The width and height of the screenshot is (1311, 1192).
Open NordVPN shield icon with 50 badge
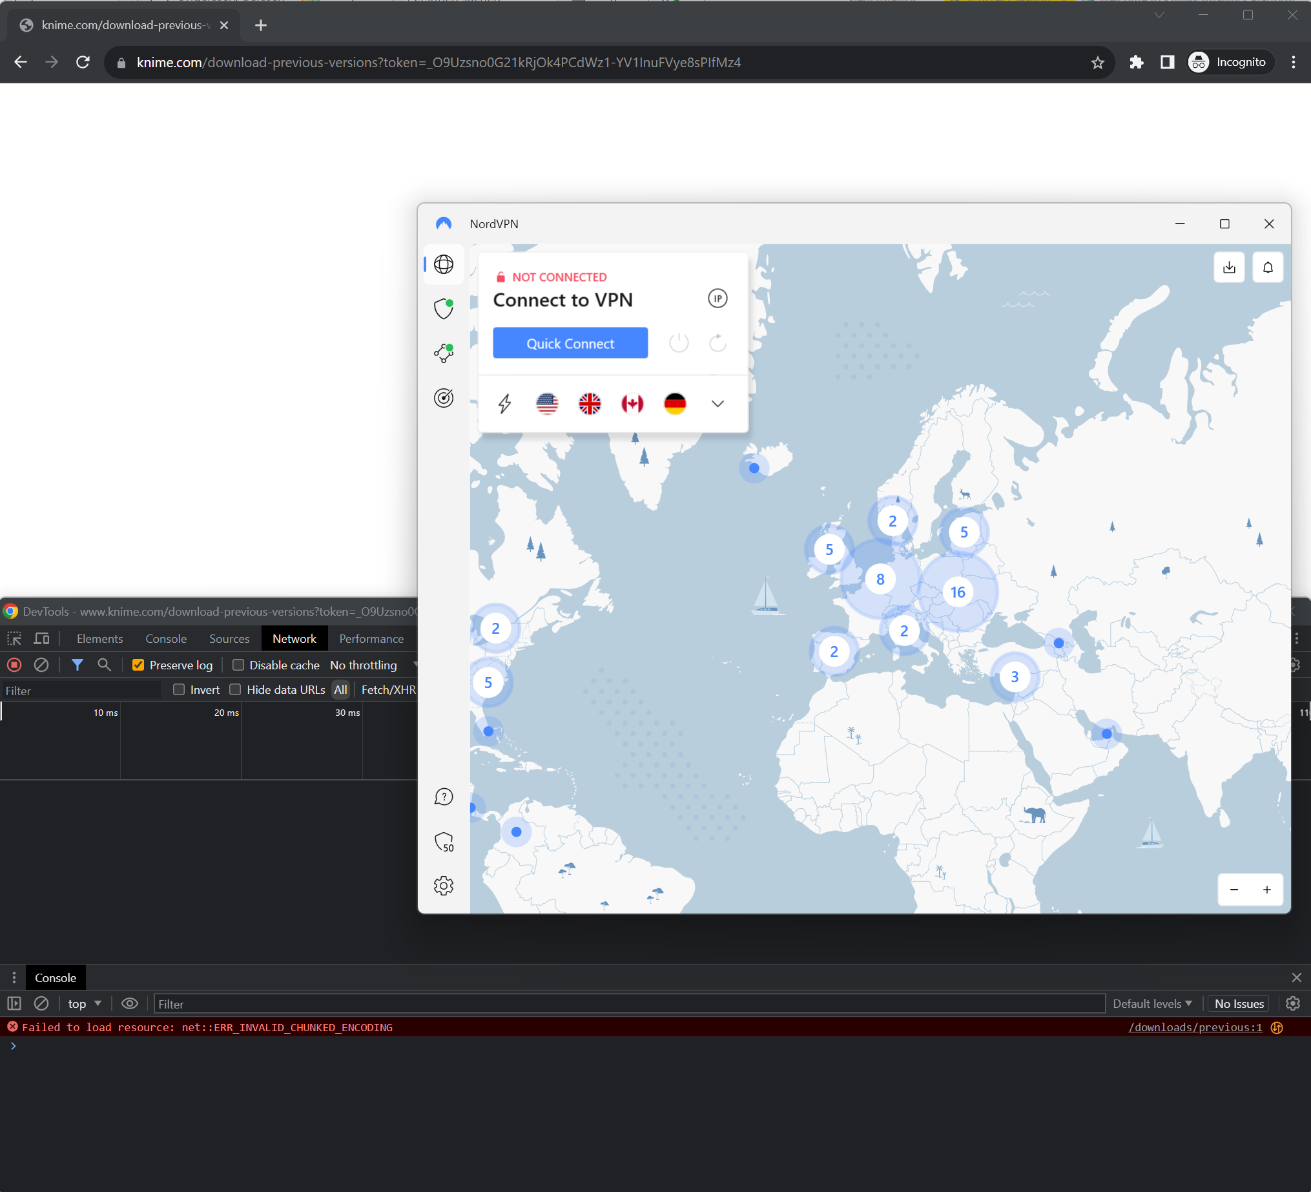click(x=444, y=842)
